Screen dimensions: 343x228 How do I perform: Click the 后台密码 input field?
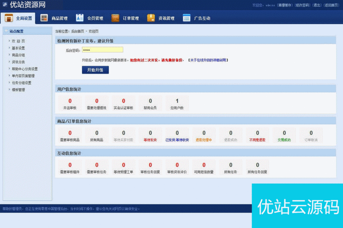(103, 50)
